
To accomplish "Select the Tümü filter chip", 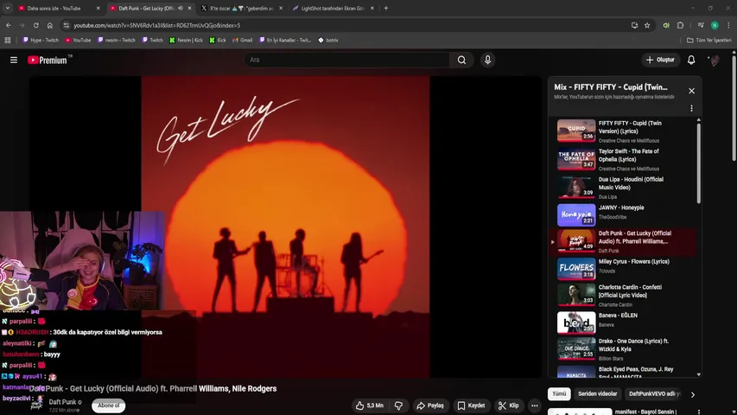I will (559, 394).
